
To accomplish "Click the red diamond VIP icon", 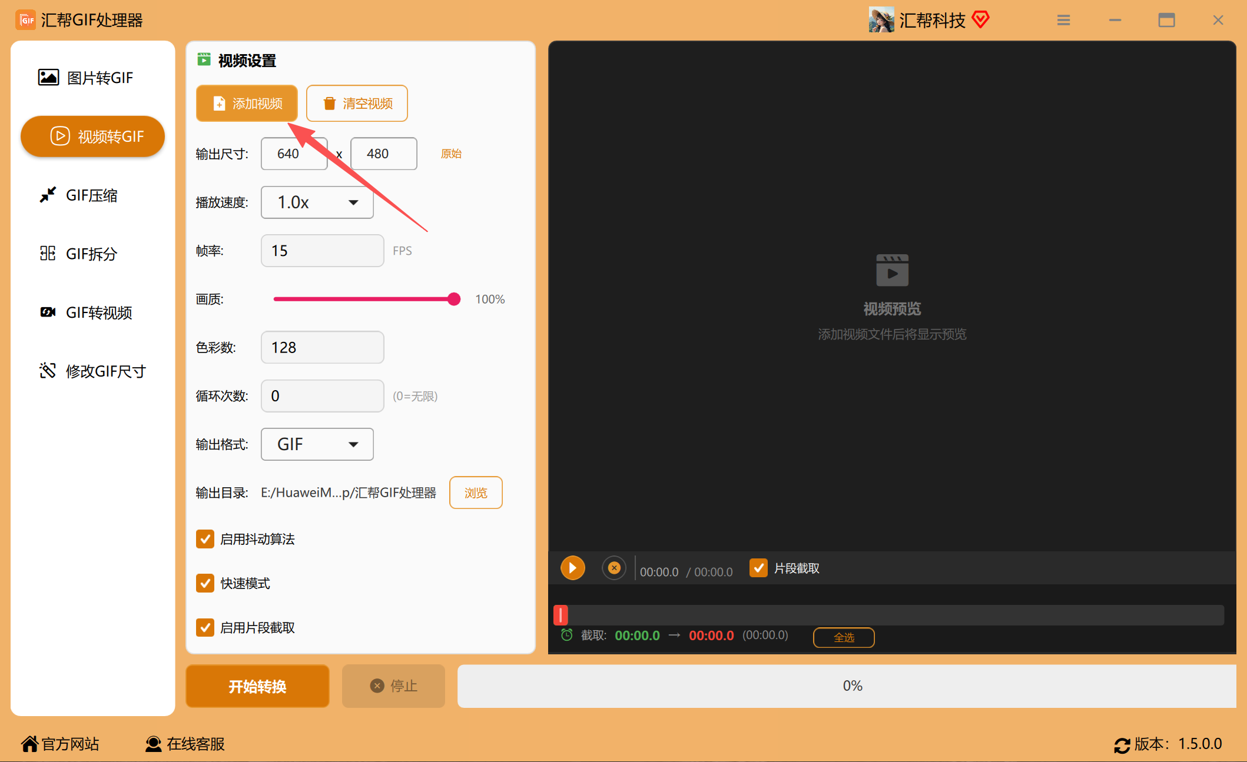I will [981, 19].
